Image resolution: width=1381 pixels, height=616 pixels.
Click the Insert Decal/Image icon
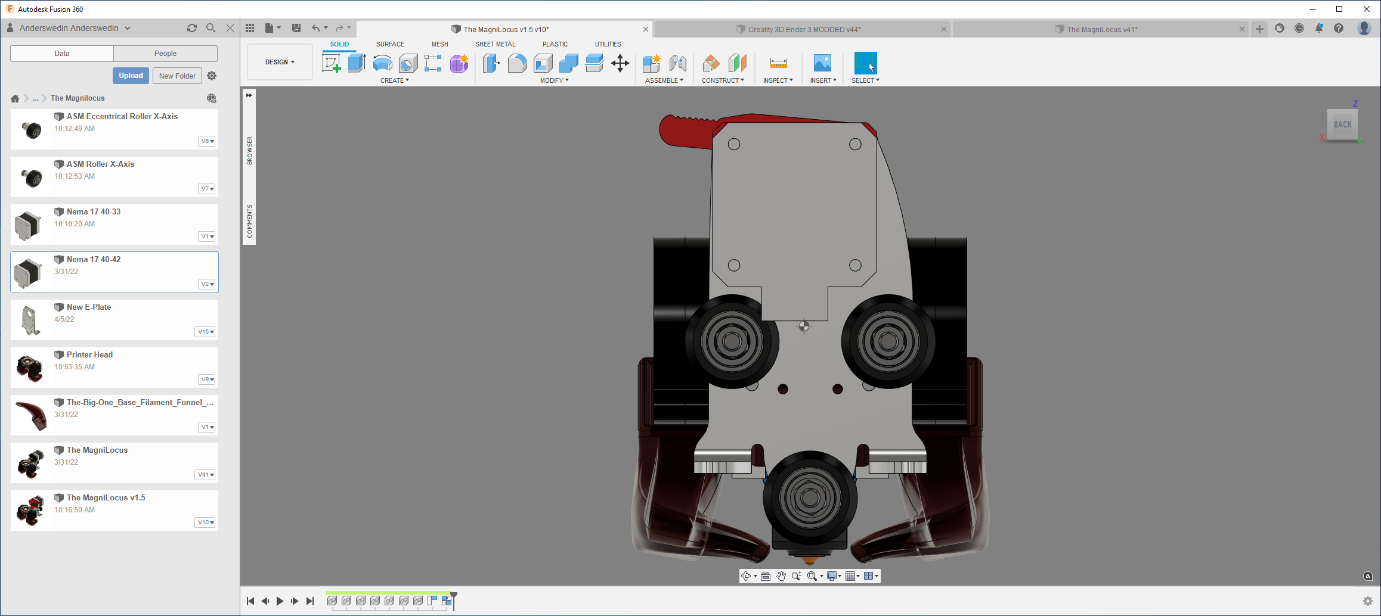click(822, 63)
